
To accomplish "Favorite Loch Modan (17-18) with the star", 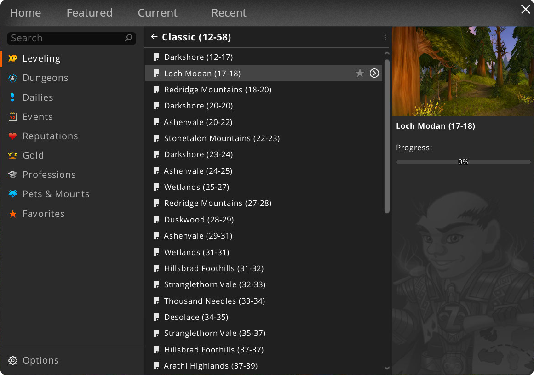I will point(360,73).
